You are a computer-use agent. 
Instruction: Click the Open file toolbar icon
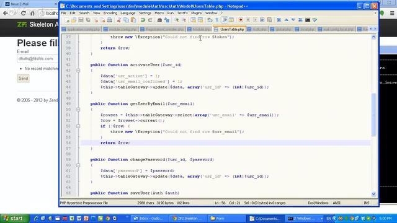pyautogui.click(x=74, y=20)
